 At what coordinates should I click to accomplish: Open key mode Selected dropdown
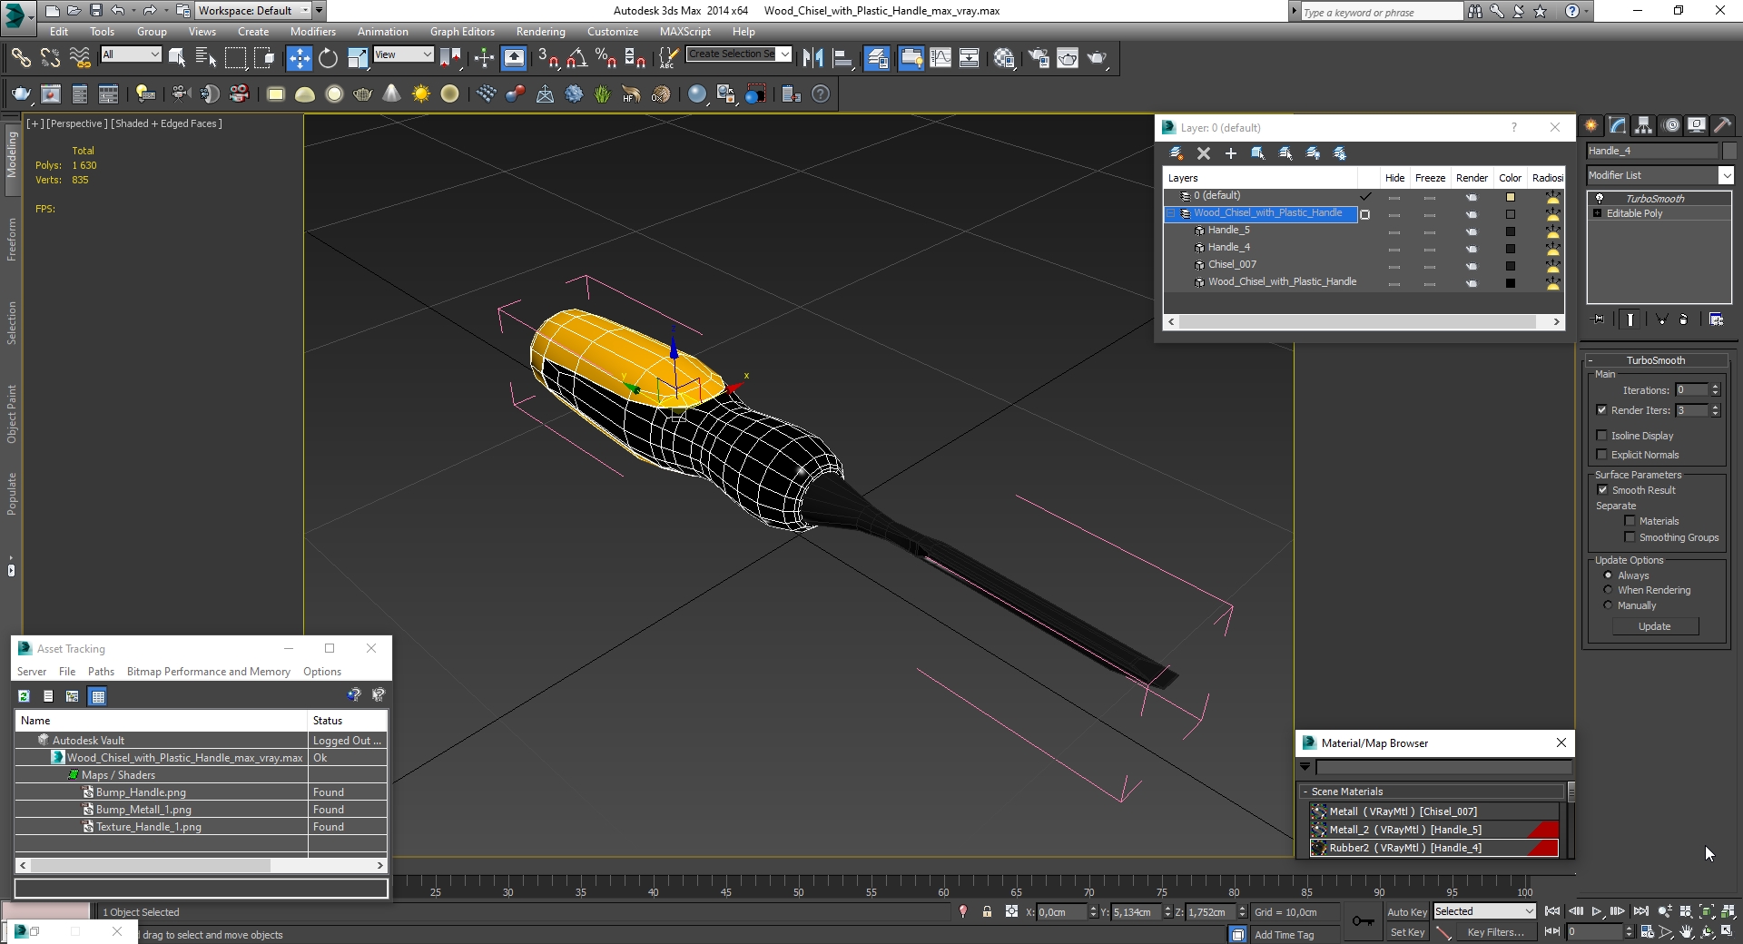coord(1484,911)
